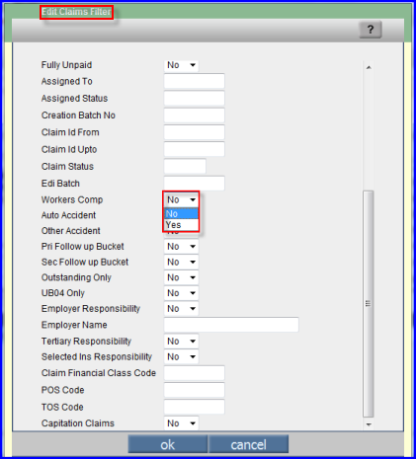Viewport: 416px width, 459px height.
Task: Select Yes in Workers Comp dropdown list
Action: pos(181,225)
